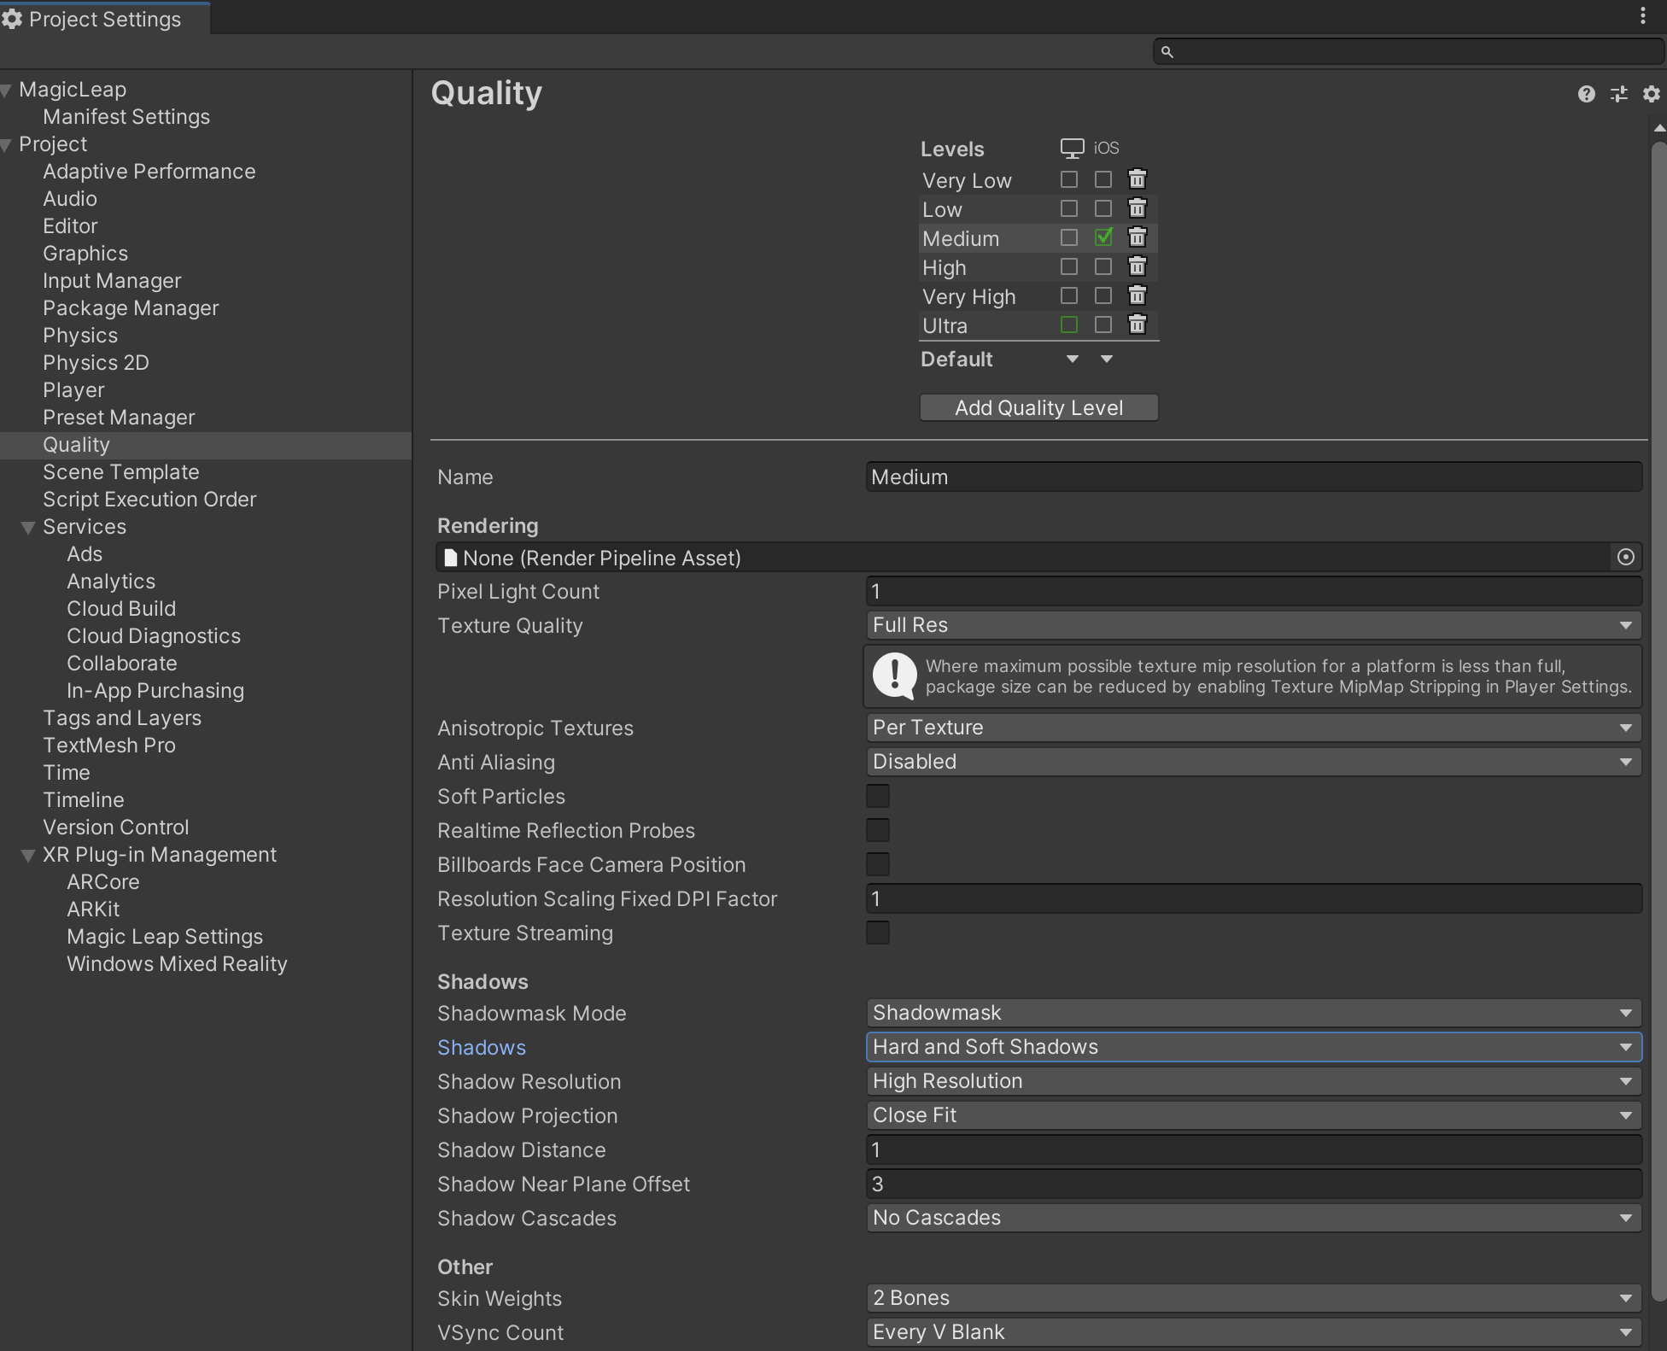This screenshot has height=1351, width=1667.
Task: Click the Add Quality Level button
Action: click(1038, 406)
